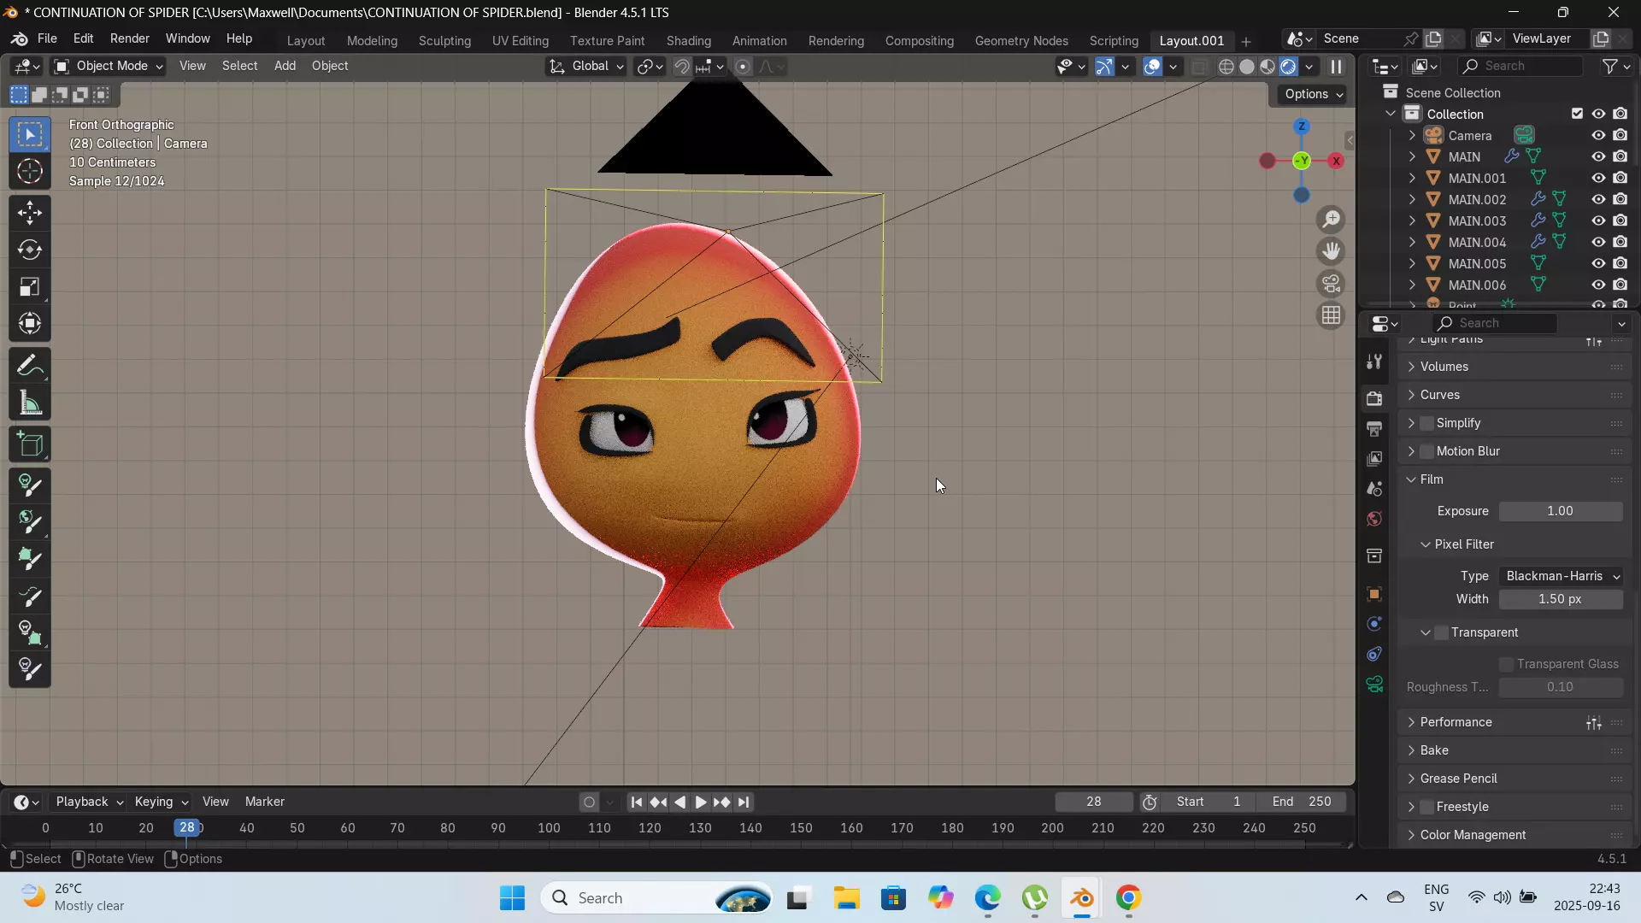Click the outliner Search field
Image resolution: width=1641 pixels, height=923 pixels.
1520,66
